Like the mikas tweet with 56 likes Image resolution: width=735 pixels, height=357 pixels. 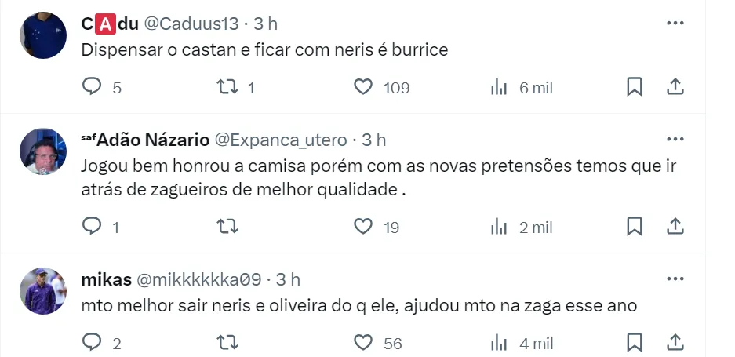coord(363,343)
